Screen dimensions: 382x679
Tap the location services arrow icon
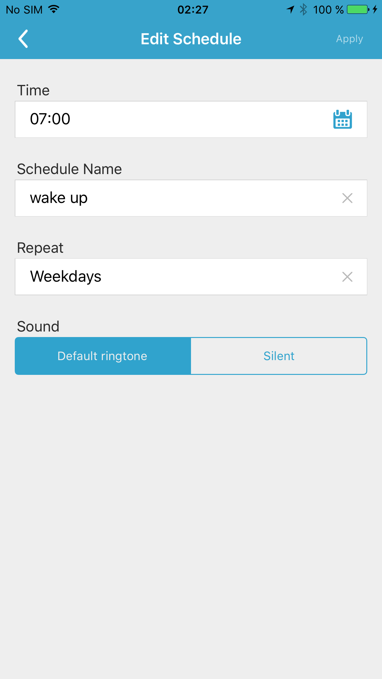(x=290, y=10)
